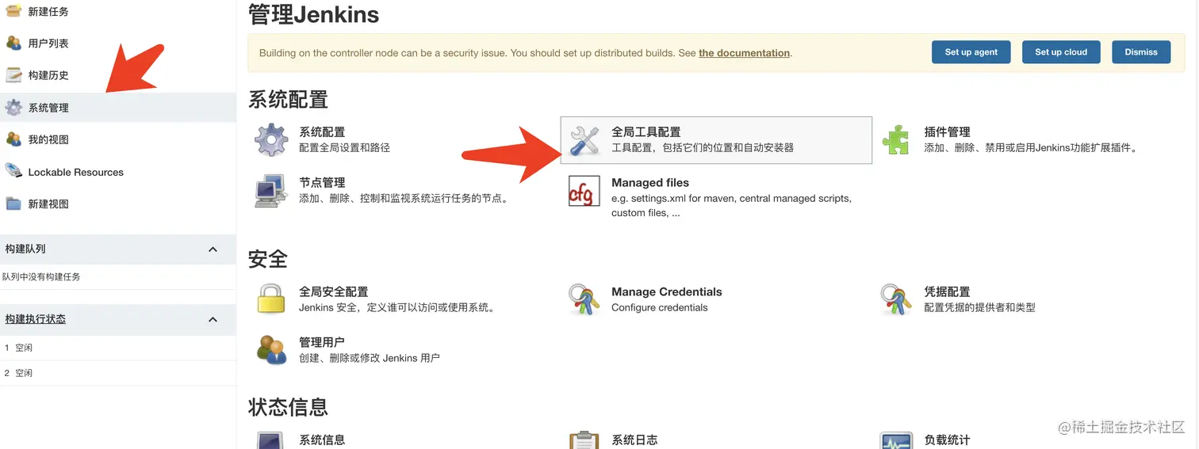Click the Set up cloud button
The image size is (1199, 449).
1061,52
